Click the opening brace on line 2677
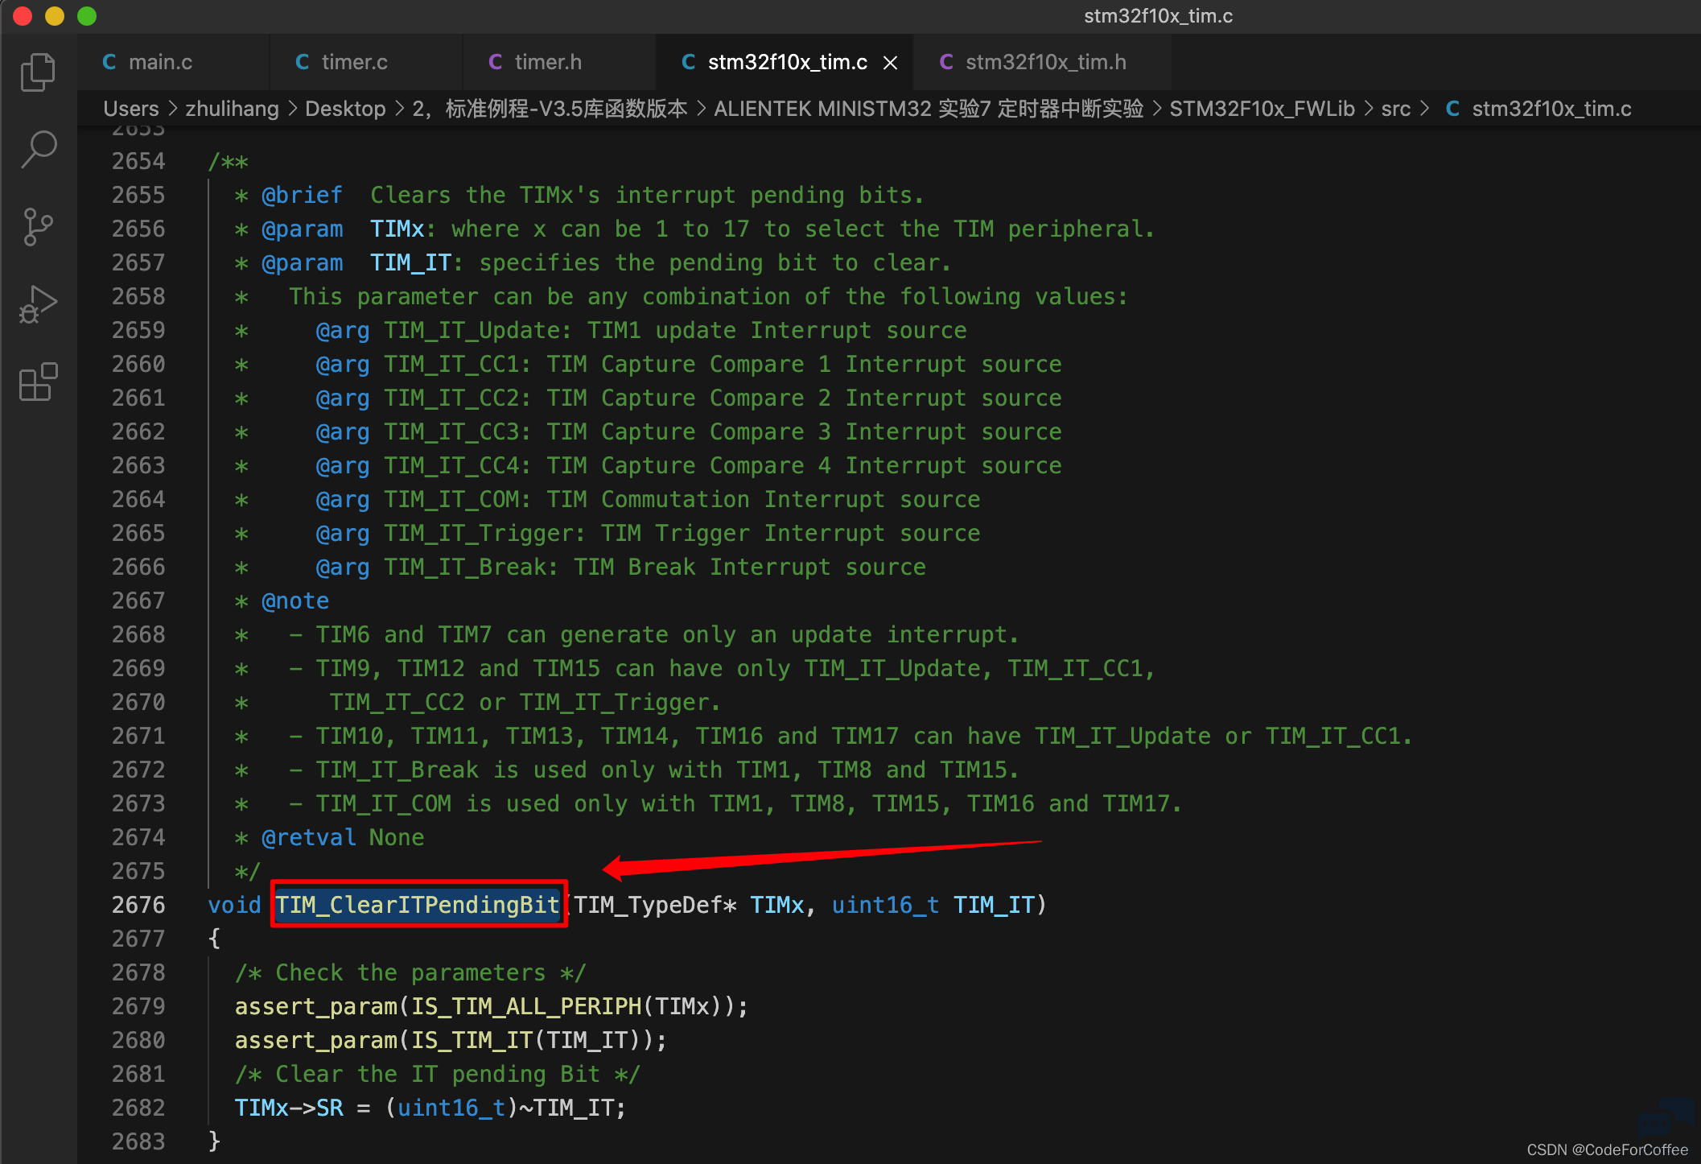Screen dimensions: 1701x1164 pos(214,939)
